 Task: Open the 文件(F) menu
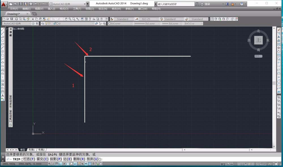14,9
